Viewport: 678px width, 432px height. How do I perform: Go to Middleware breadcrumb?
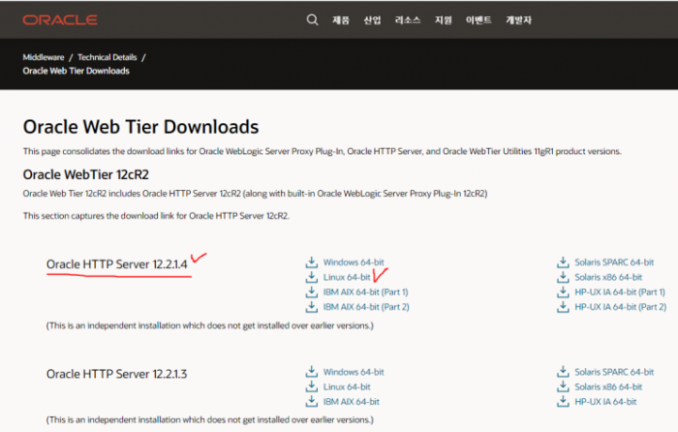click(x=44, y=57)
